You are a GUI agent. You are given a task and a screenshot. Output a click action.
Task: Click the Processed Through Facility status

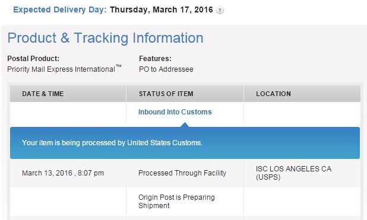pyautogui.click(x=182, y=173)
